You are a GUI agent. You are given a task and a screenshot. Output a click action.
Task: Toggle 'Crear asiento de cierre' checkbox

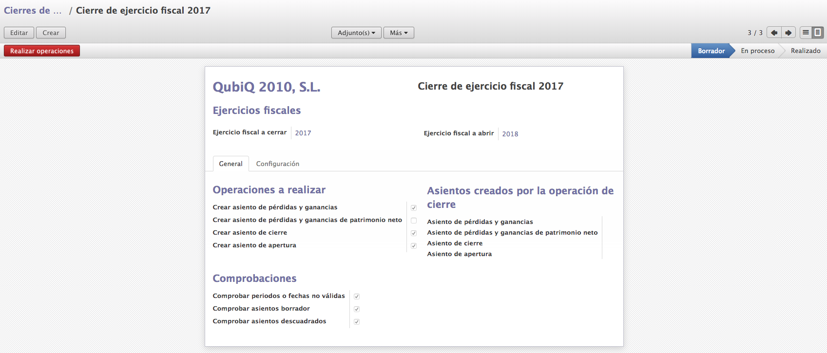414,233
